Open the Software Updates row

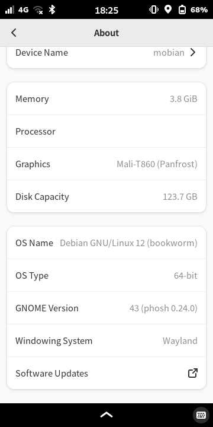click(106, 373)
